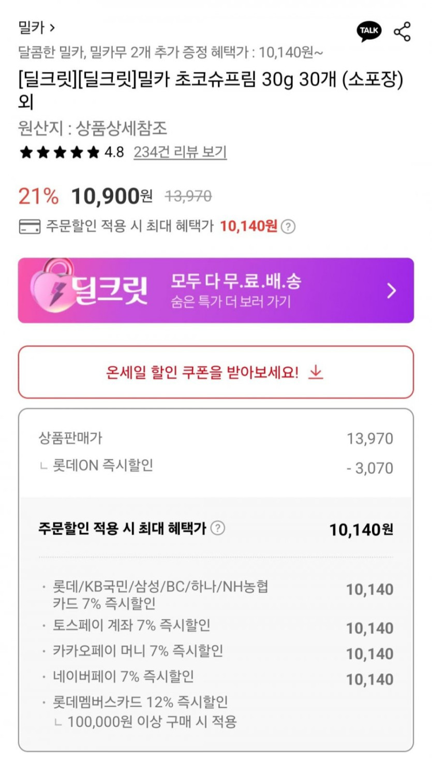The width and height of the screenshot is (432, 760).
Task: Select the 롯데멤버스카드 12% 즉시할인 row
Action: click(x=140, y=703)
